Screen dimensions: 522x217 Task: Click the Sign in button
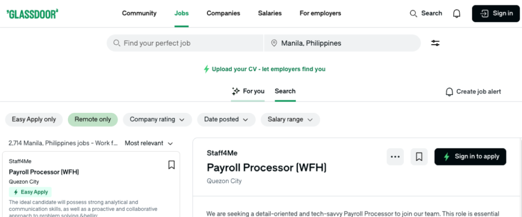[x=495, y=14]
